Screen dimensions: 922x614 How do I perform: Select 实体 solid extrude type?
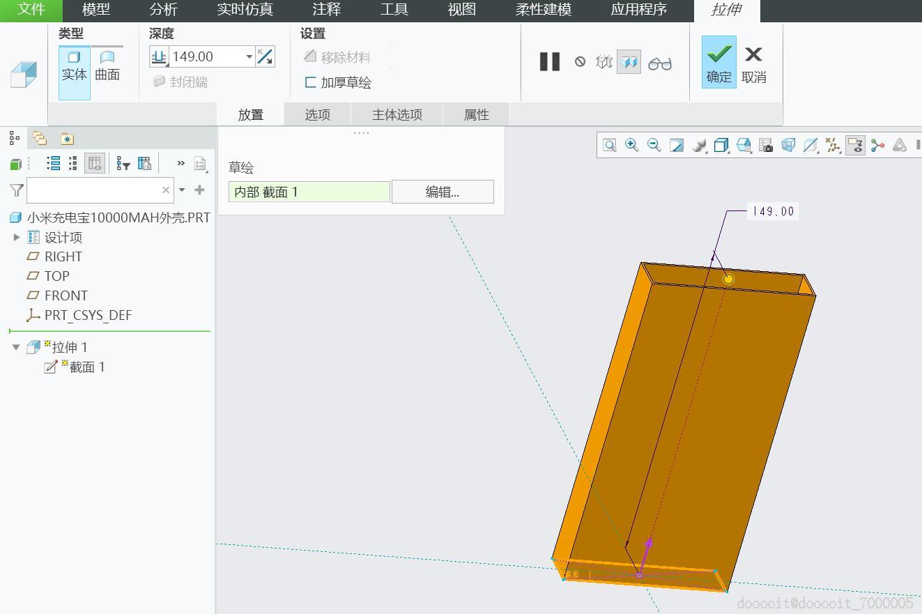[75, 66]
